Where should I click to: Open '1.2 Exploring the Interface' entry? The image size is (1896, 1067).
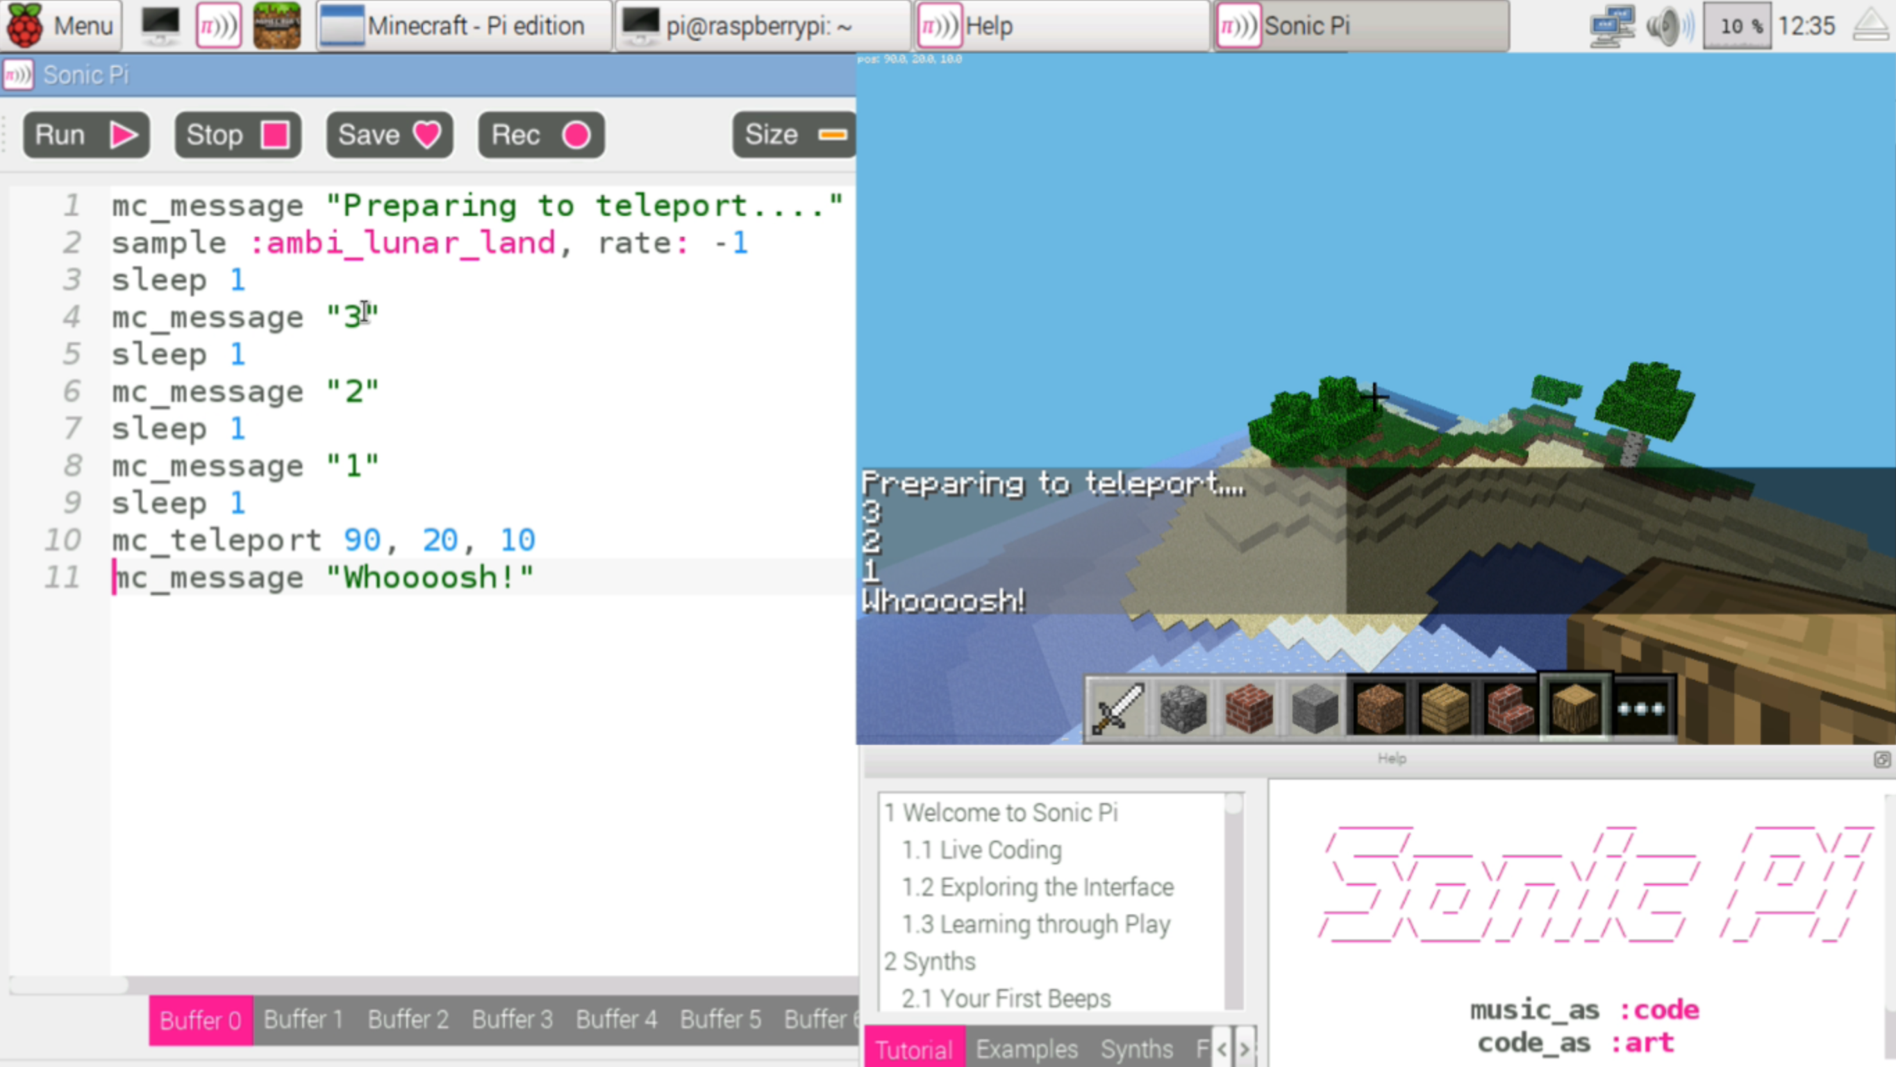point(1038,887)
